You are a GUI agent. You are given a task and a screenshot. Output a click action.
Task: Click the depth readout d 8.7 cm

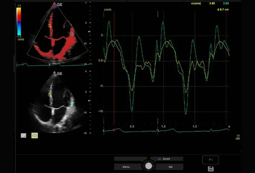[x=223, y=9]
